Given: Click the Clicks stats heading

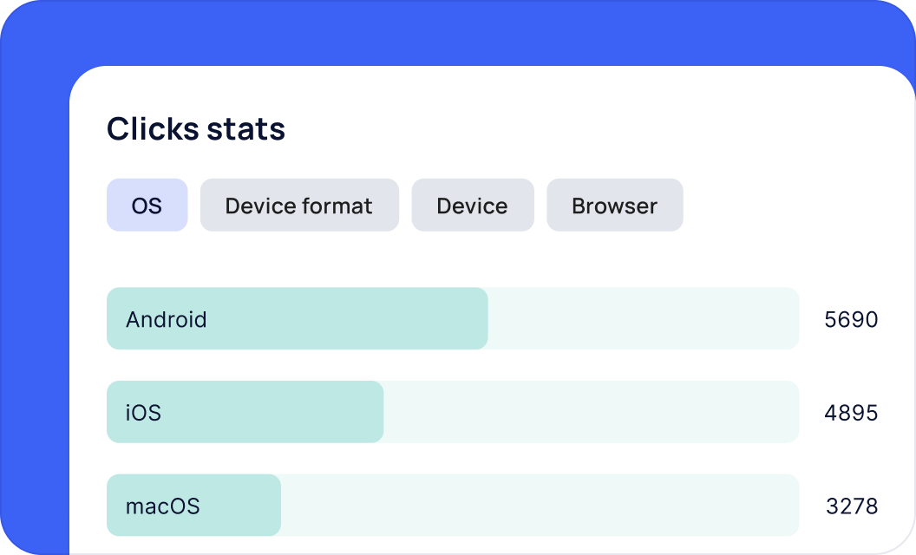Looking at the screenshot, I should [196, 129].
